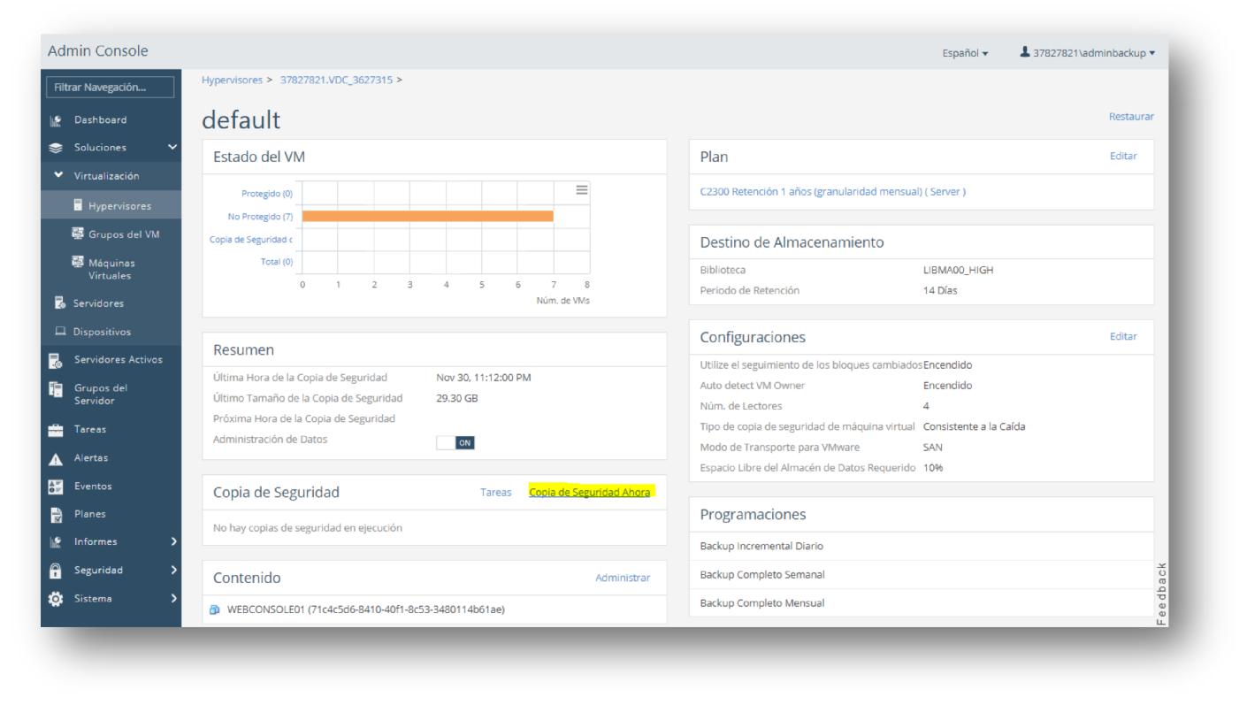Click Editar in the Plan panel
This screenshot has width=1247, height=705.
point(1124,156)
